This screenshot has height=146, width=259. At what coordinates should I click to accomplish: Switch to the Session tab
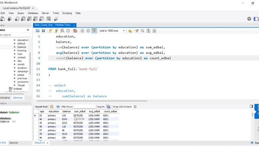[x=14, y=142]
